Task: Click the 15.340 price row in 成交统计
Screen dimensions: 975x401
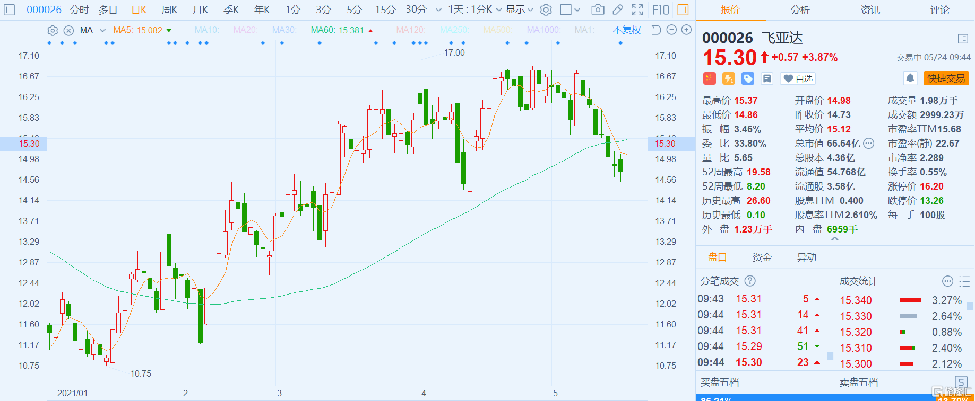Action: coord(901,300)
